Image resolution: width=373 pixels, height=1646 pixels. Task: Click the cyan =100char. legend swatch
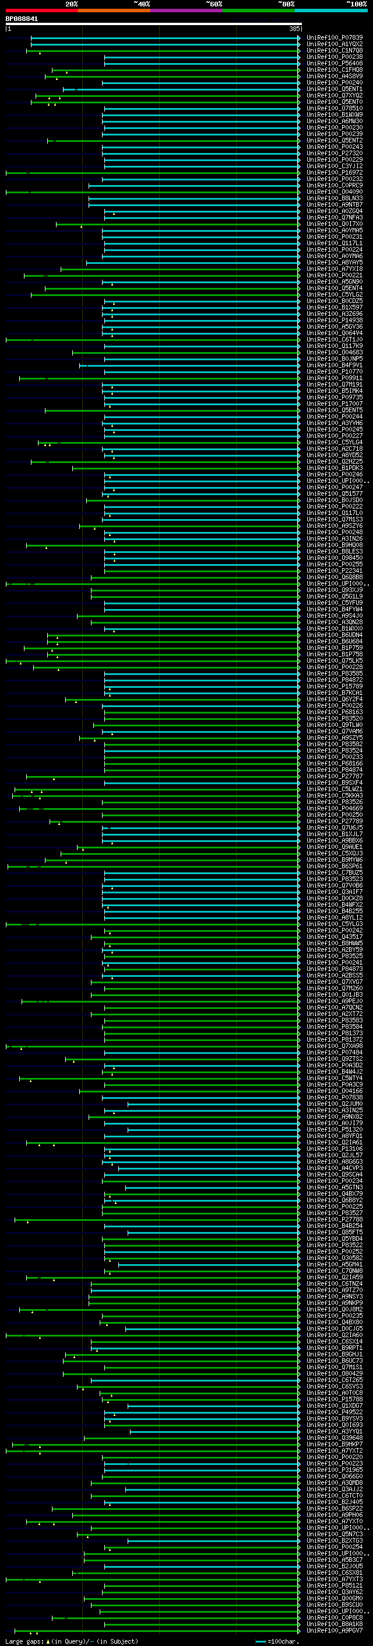[x=260, y=1641]
